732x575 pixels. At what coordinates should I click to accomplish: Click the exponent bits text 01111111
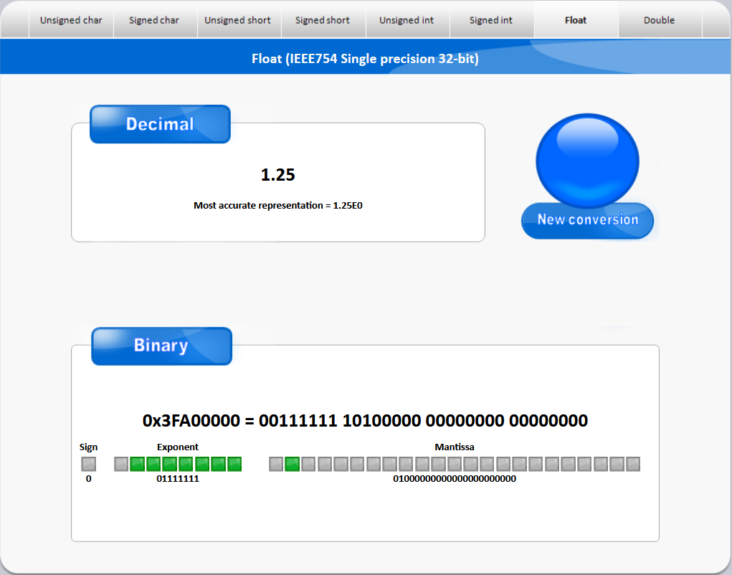click(x=178, y=479)
